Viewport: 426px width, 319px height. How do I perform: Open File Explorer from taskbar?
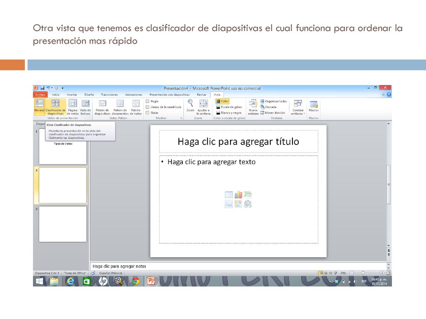click(x=54, y=282)
